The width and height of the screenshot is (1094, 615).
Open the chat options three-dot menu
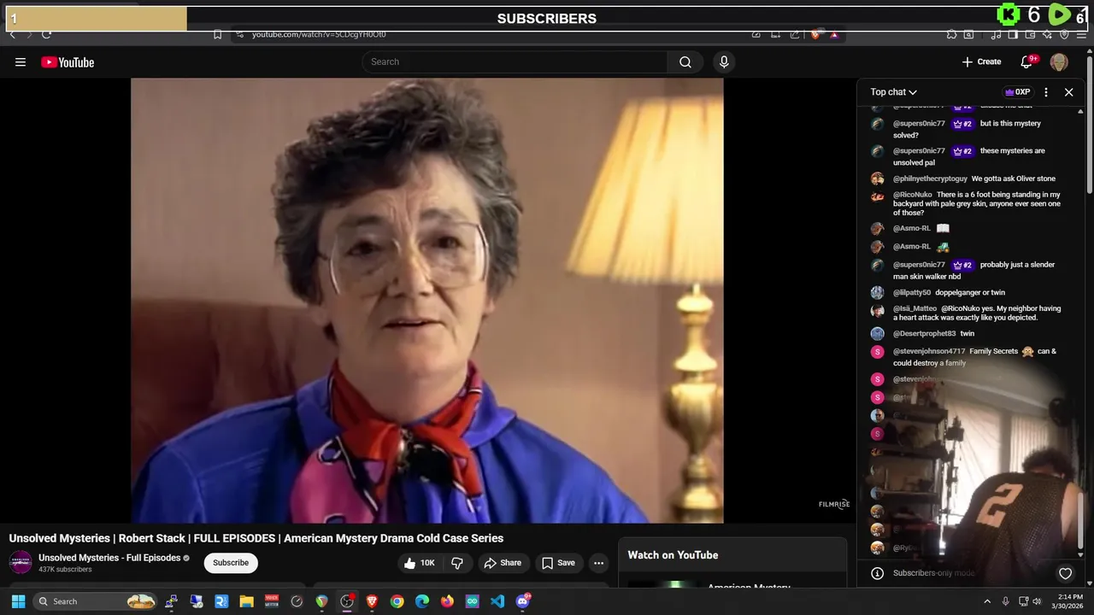pos(1046,92)
